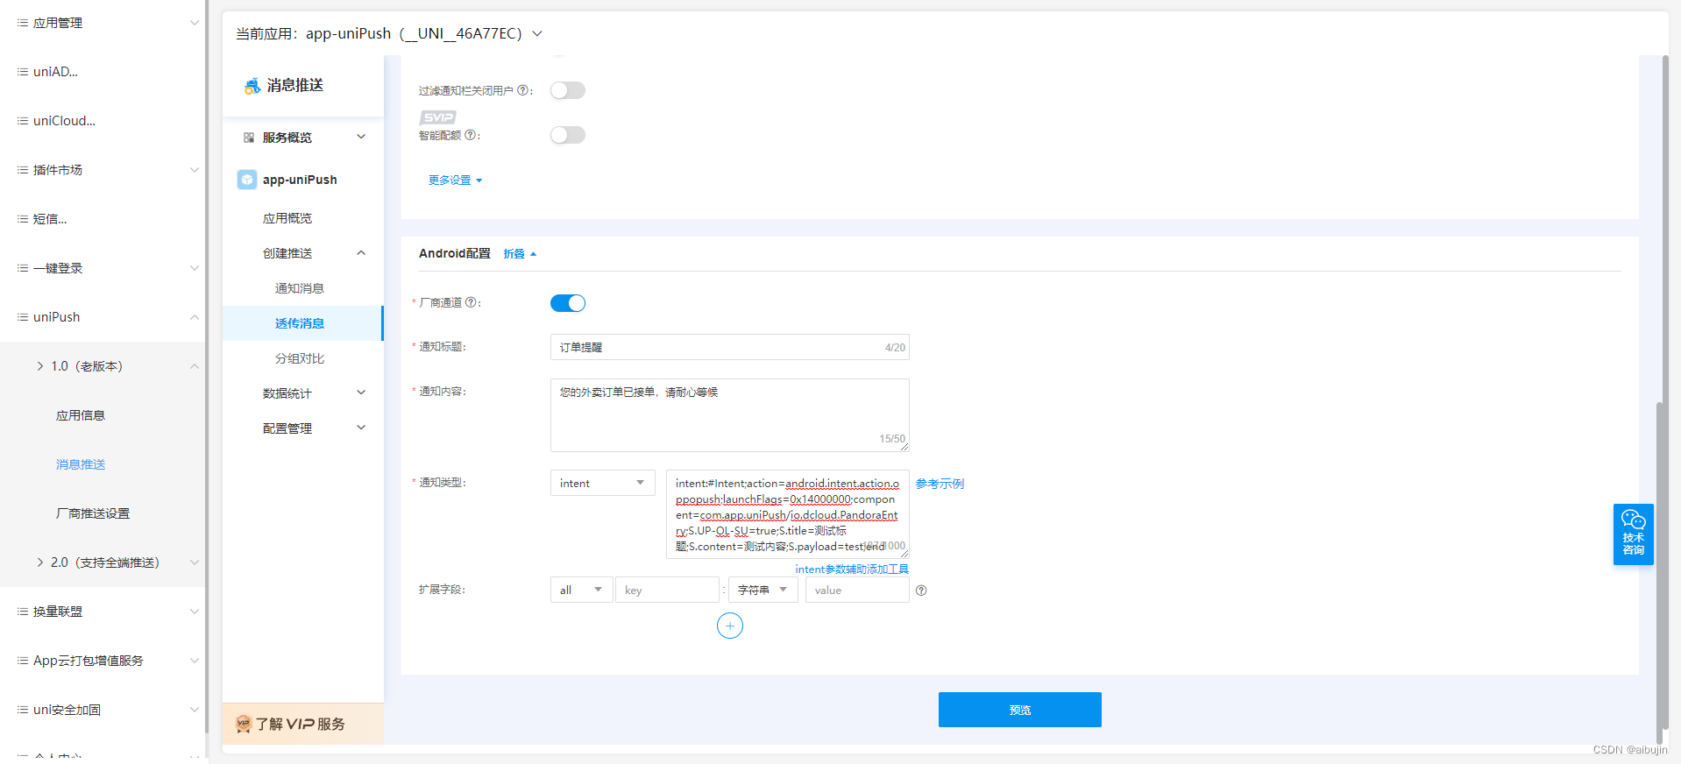Expand 更多设置 options
This screenshot has width=1681, height=764.
click(x=455, y=180)
